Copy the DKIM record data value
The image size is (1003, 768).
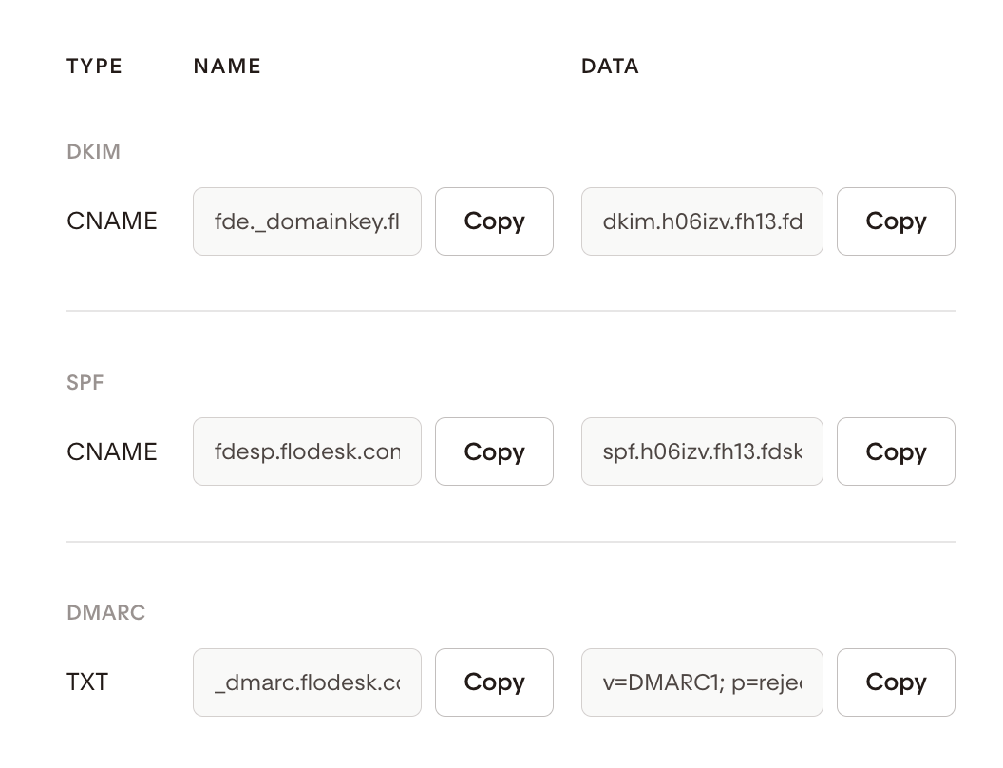895,221
